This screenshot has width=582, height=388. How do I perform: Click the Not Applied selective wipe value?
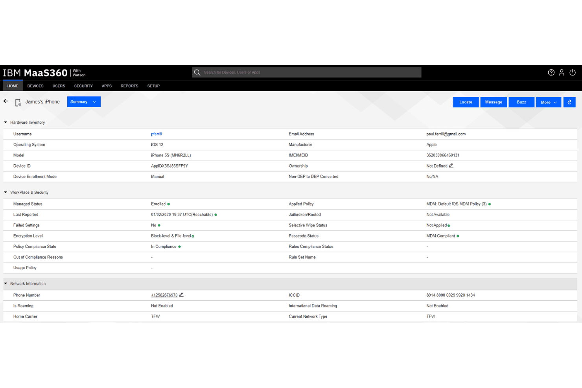tap(436, 225)
